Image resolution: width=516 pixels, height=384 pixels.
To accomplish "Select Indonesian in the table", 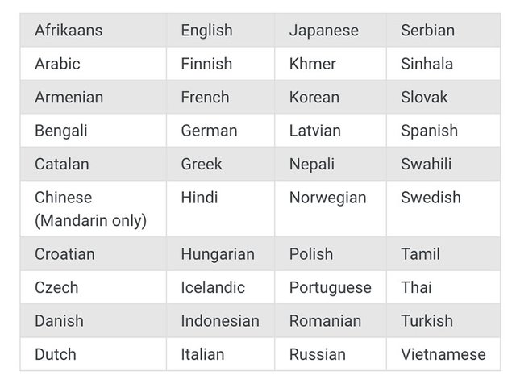I will click(x=220, y=320).
